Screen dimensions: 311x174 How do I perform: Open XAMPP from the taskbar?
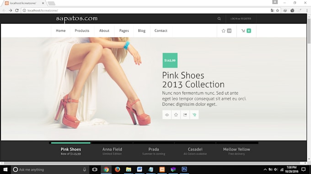tap(162, 169)
